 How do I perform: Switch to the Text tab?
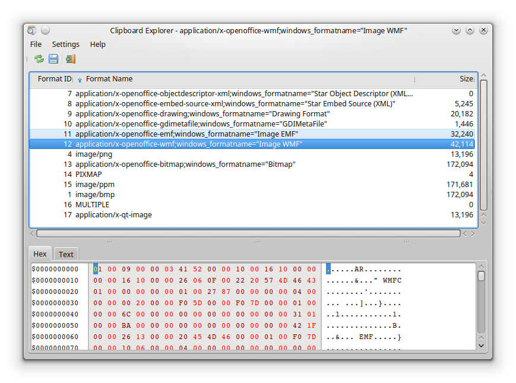pyautogui.click(x=66, y=254)
